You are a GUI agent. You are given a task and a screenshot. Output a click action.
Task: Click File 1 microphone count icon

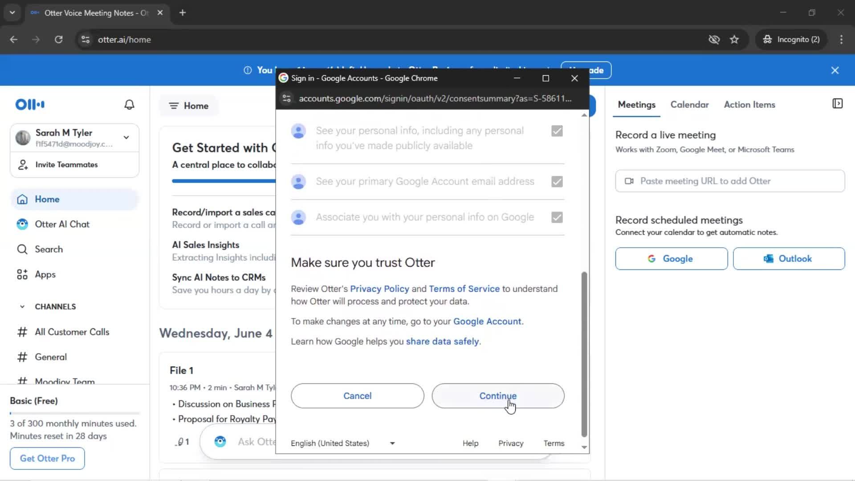[183, 442]
